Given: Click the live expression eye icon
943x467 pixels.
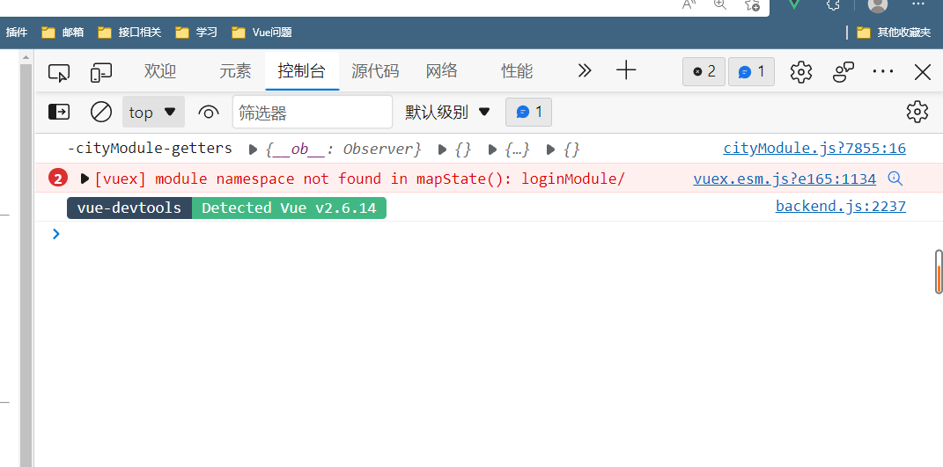Looking at the screenshot, I should [208, 113].
